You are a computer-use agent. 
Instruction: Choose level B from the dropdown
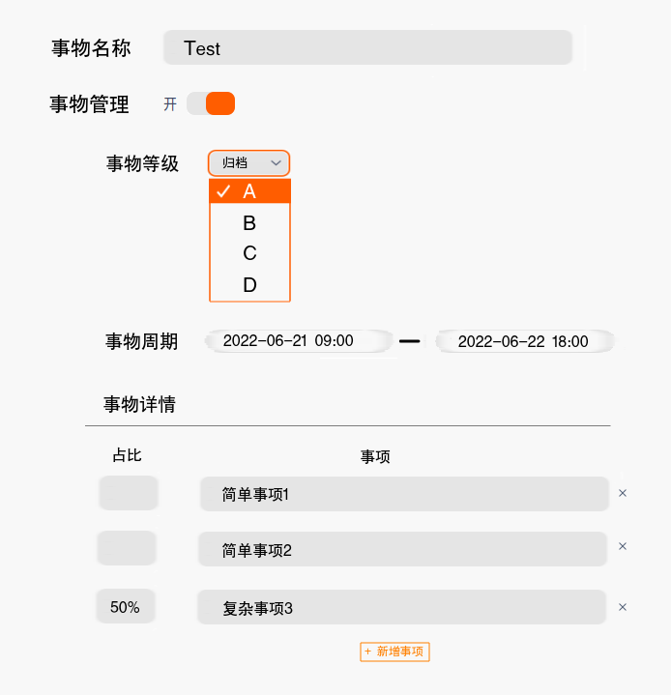point(249,223)
